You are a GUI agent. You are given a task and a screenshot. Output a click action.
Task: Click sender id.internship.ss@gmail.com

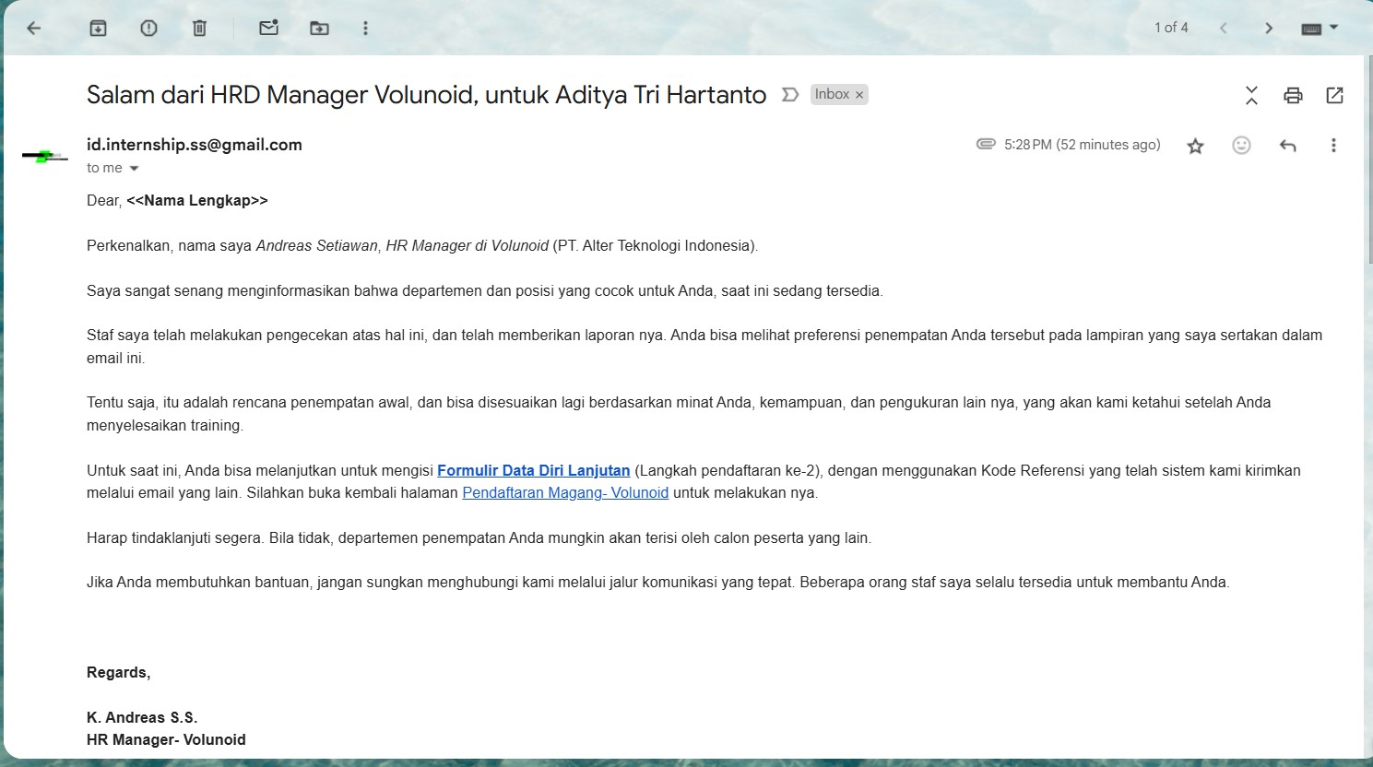coord(195,145)
